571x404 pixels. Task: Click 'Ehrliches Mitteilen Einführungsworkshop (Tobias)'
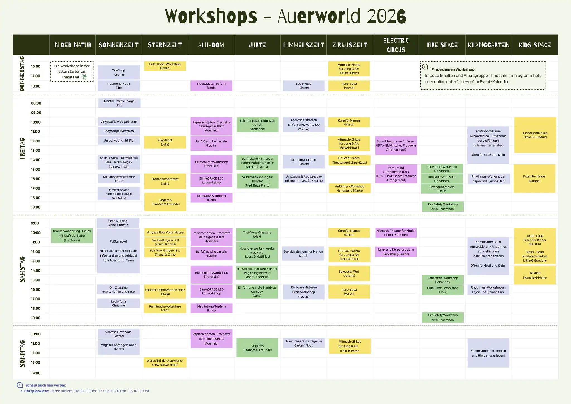pos(304,125)
